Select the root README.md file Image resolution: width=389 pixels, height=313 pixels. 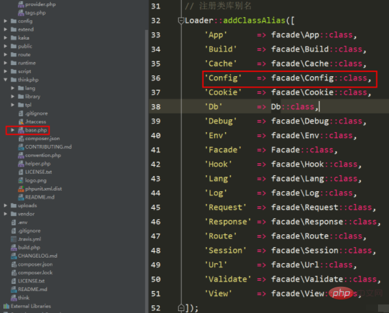point(32,289)
